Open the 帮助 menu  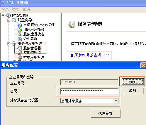pyautogui.click(x=26, y=10)
